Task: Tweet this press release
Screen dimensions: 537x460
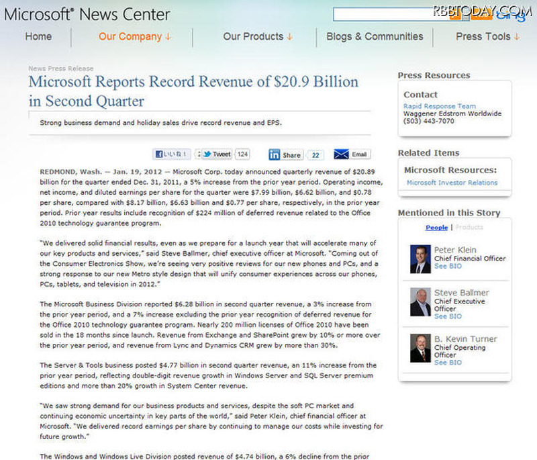Action: point(216,154)
